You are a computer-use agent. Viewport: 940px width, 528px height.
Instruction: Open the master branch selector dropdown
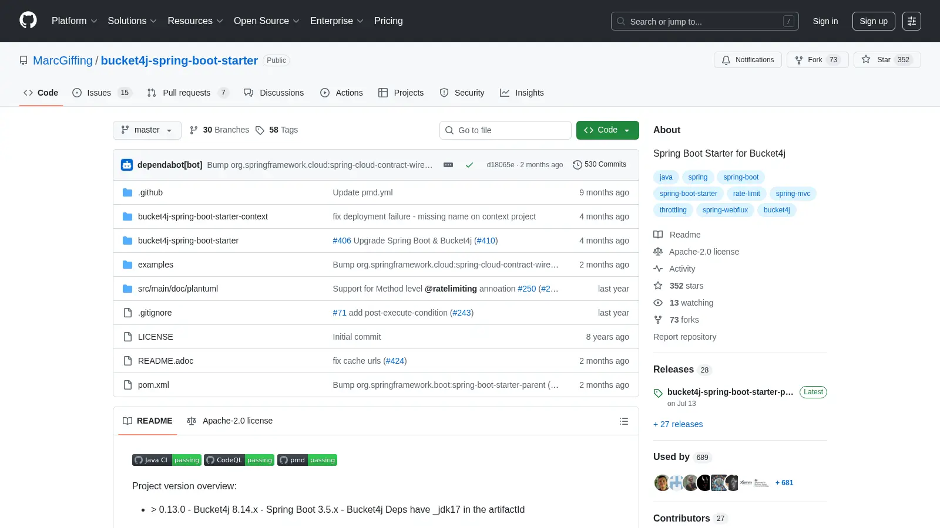[147, 130]
